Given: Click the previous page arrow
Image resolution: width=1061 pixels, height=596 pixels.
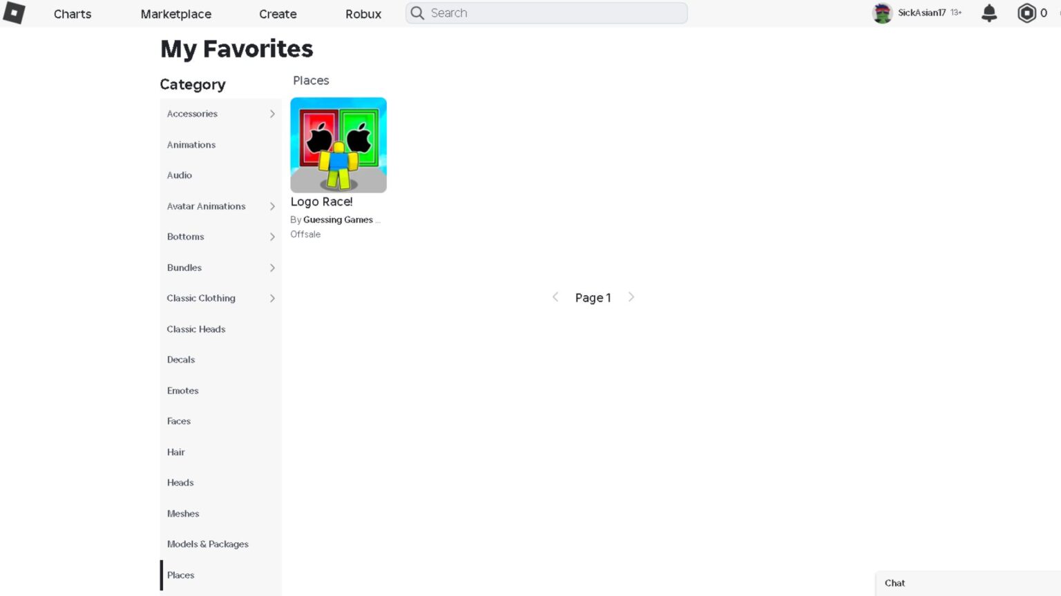Looking at the screenshot, I should pos(555,297).
